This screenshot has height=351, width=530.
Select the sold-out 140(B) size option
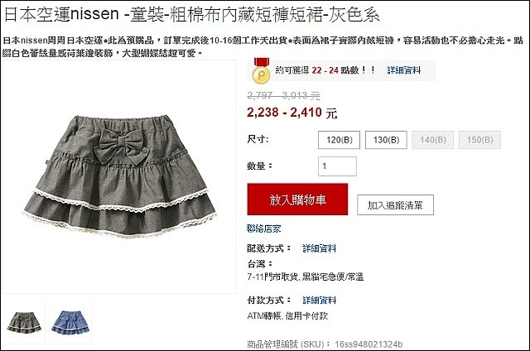coord(433,140)
